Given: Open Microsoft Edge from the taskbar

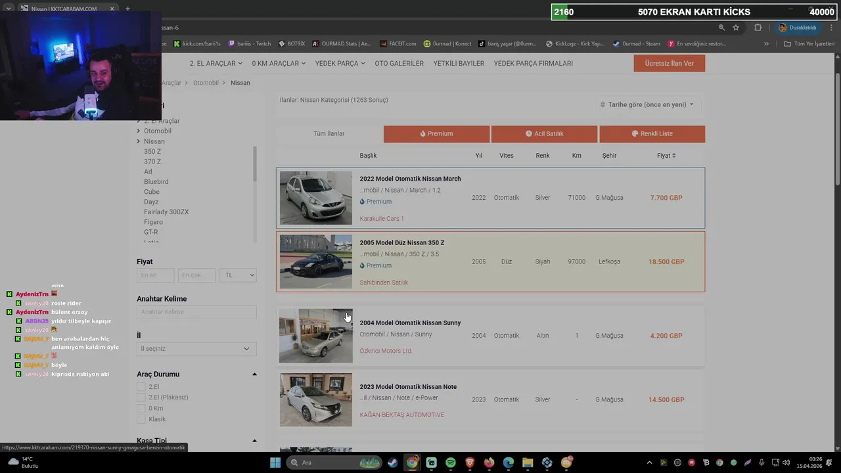Looking at the screenshot, I should (x=509, y=462).
